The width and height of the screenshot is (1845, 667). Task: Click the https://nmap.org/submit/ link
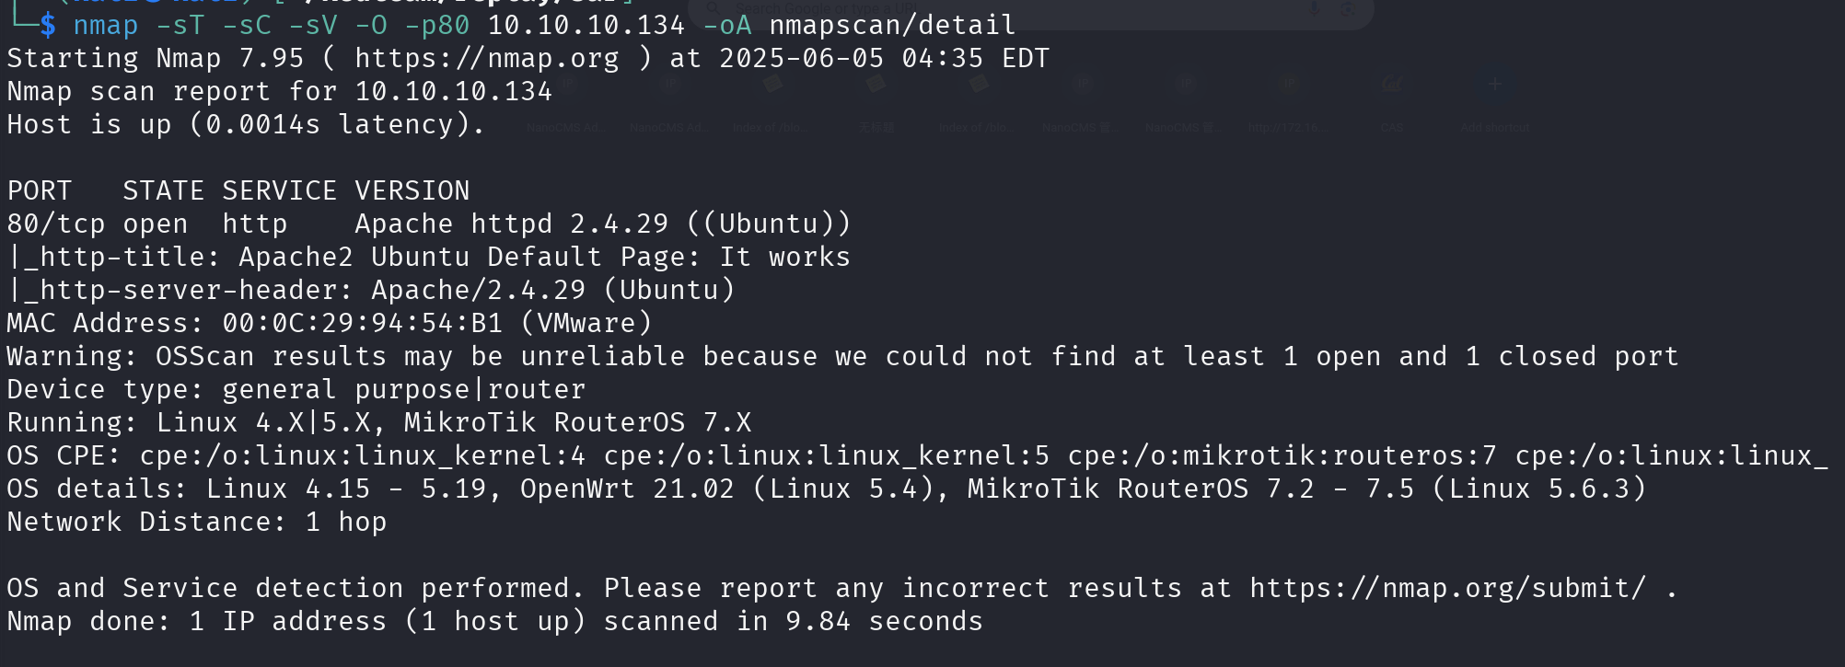pyautogui.click(x=1446, y=589)
